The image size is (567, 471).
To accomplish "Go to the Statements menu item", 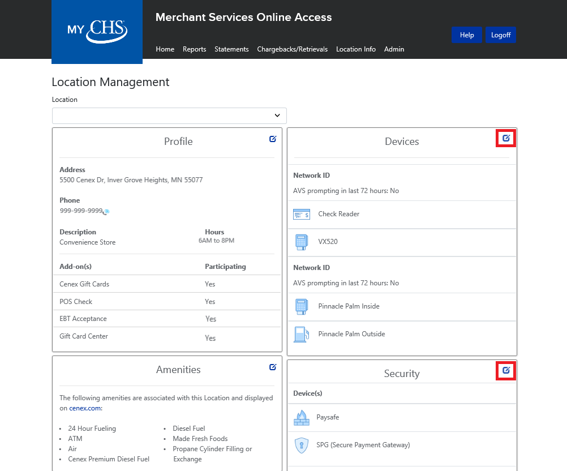I will (231, 49).
